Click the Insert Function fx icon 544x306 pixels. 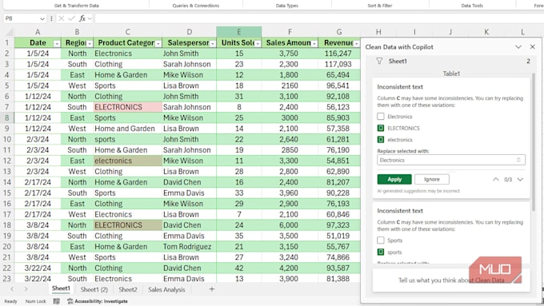[82, 18]
